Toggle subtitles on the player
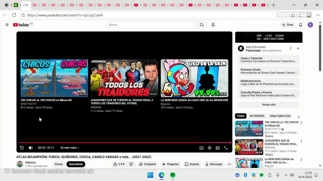Image resolution: width=323 pixels, height=181 pixels. tap(201, 148)
